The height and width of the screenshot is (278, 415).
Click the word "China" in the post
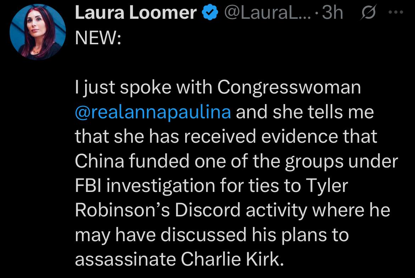100,161
